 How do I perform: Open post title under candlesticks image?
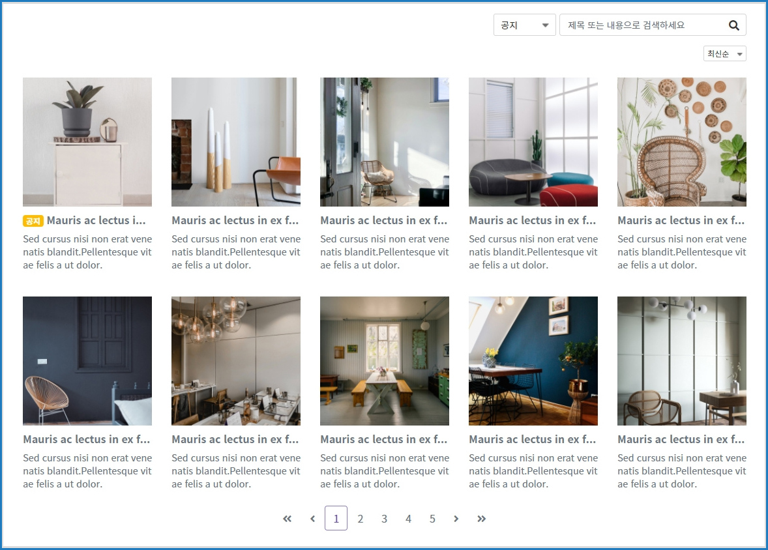tap(235, 220)
